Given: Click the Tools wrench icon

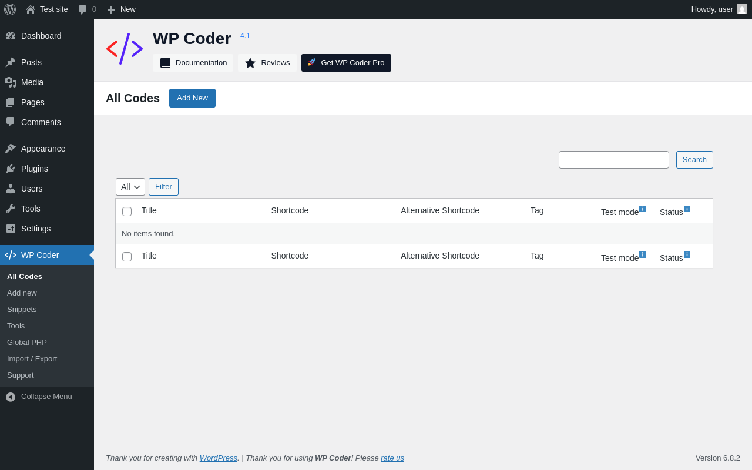Looking at the screenshot, I should [x=11, y=209].
